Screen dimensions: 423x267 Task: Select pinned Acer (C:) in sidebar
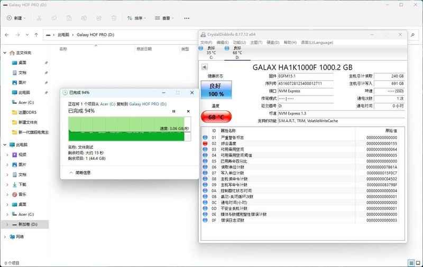[26, 102]
